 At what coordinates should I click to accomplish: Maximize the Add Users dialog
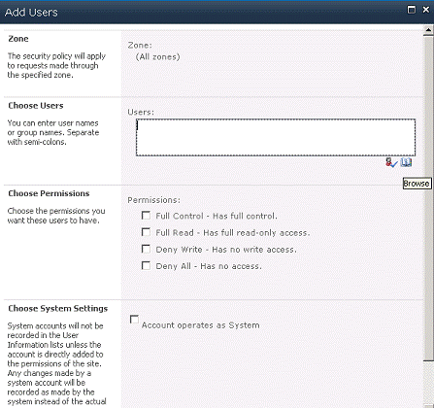(x=411, y=10)
